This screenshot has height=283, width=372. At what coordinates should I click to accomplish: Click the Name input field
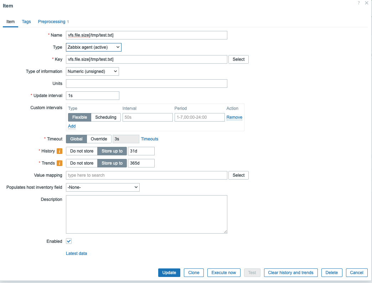click(x=146, y=35)
